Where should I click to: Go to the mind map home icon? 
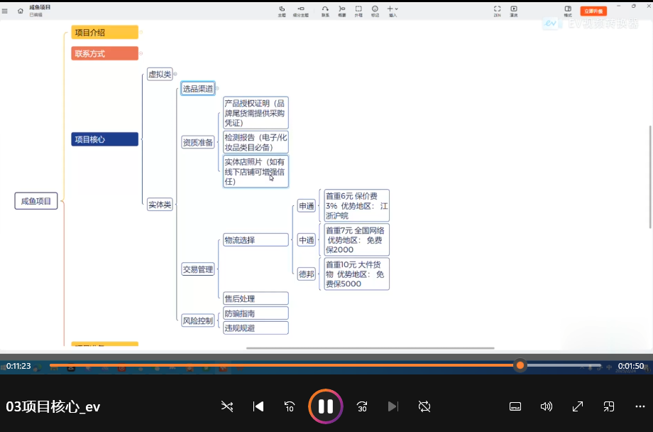pos(21,11)
